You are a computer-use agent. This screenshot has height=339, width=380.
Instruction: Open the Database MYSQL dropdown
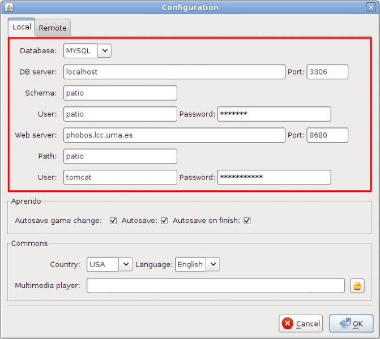pyautogui.click(x=104, y=51)
